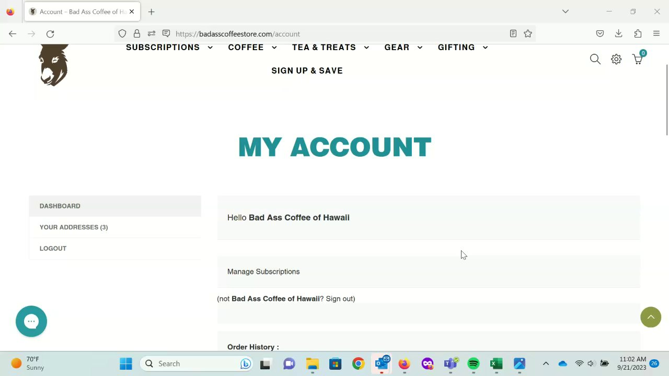669x376 pixels.
Task: Open a new browser tab
Action: 151,11
